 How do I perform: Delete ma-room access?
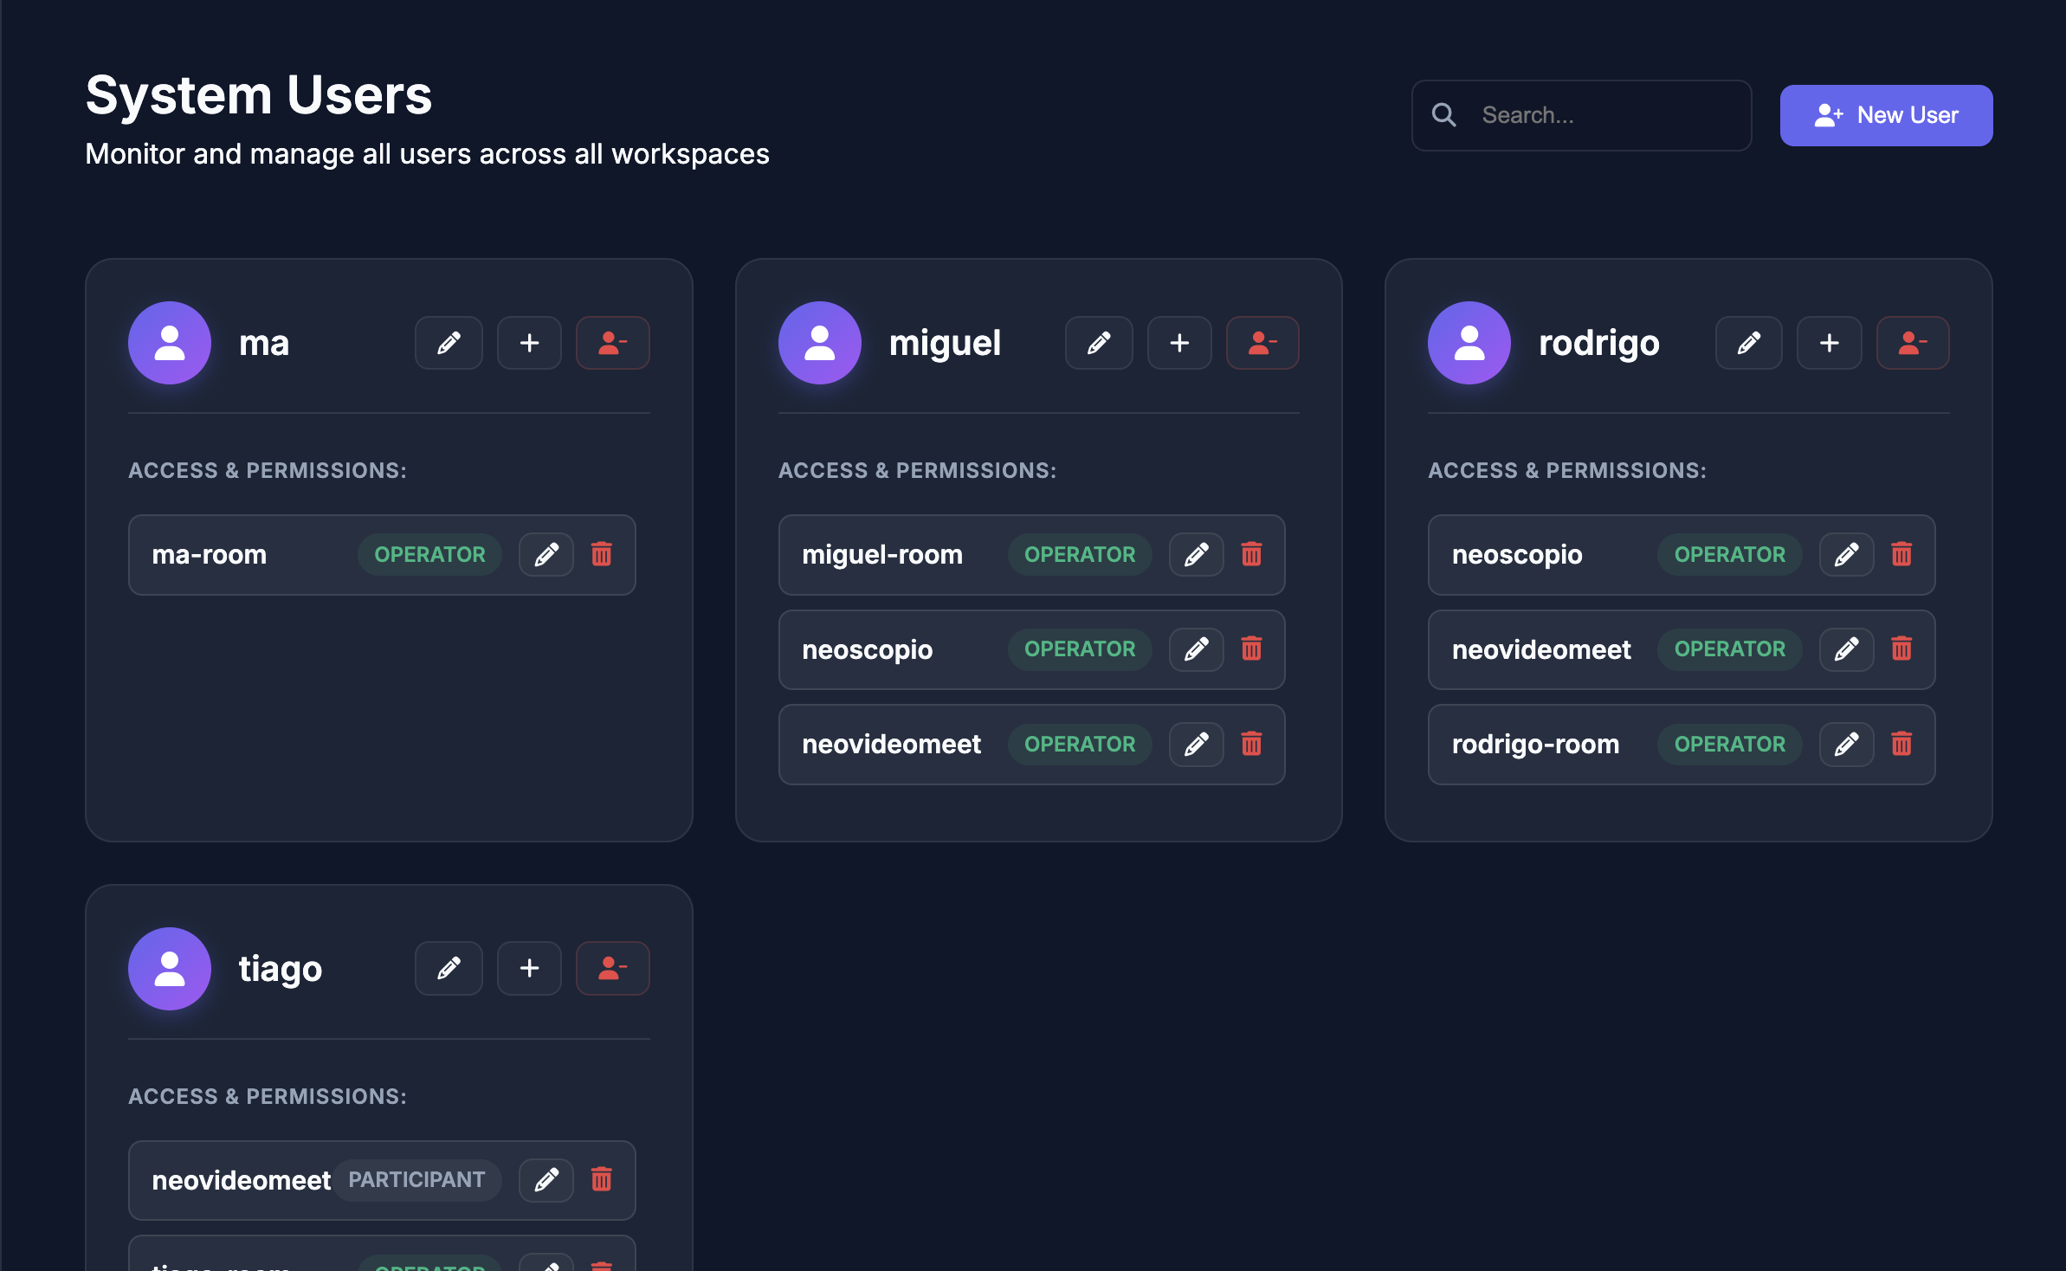(602, 554)
